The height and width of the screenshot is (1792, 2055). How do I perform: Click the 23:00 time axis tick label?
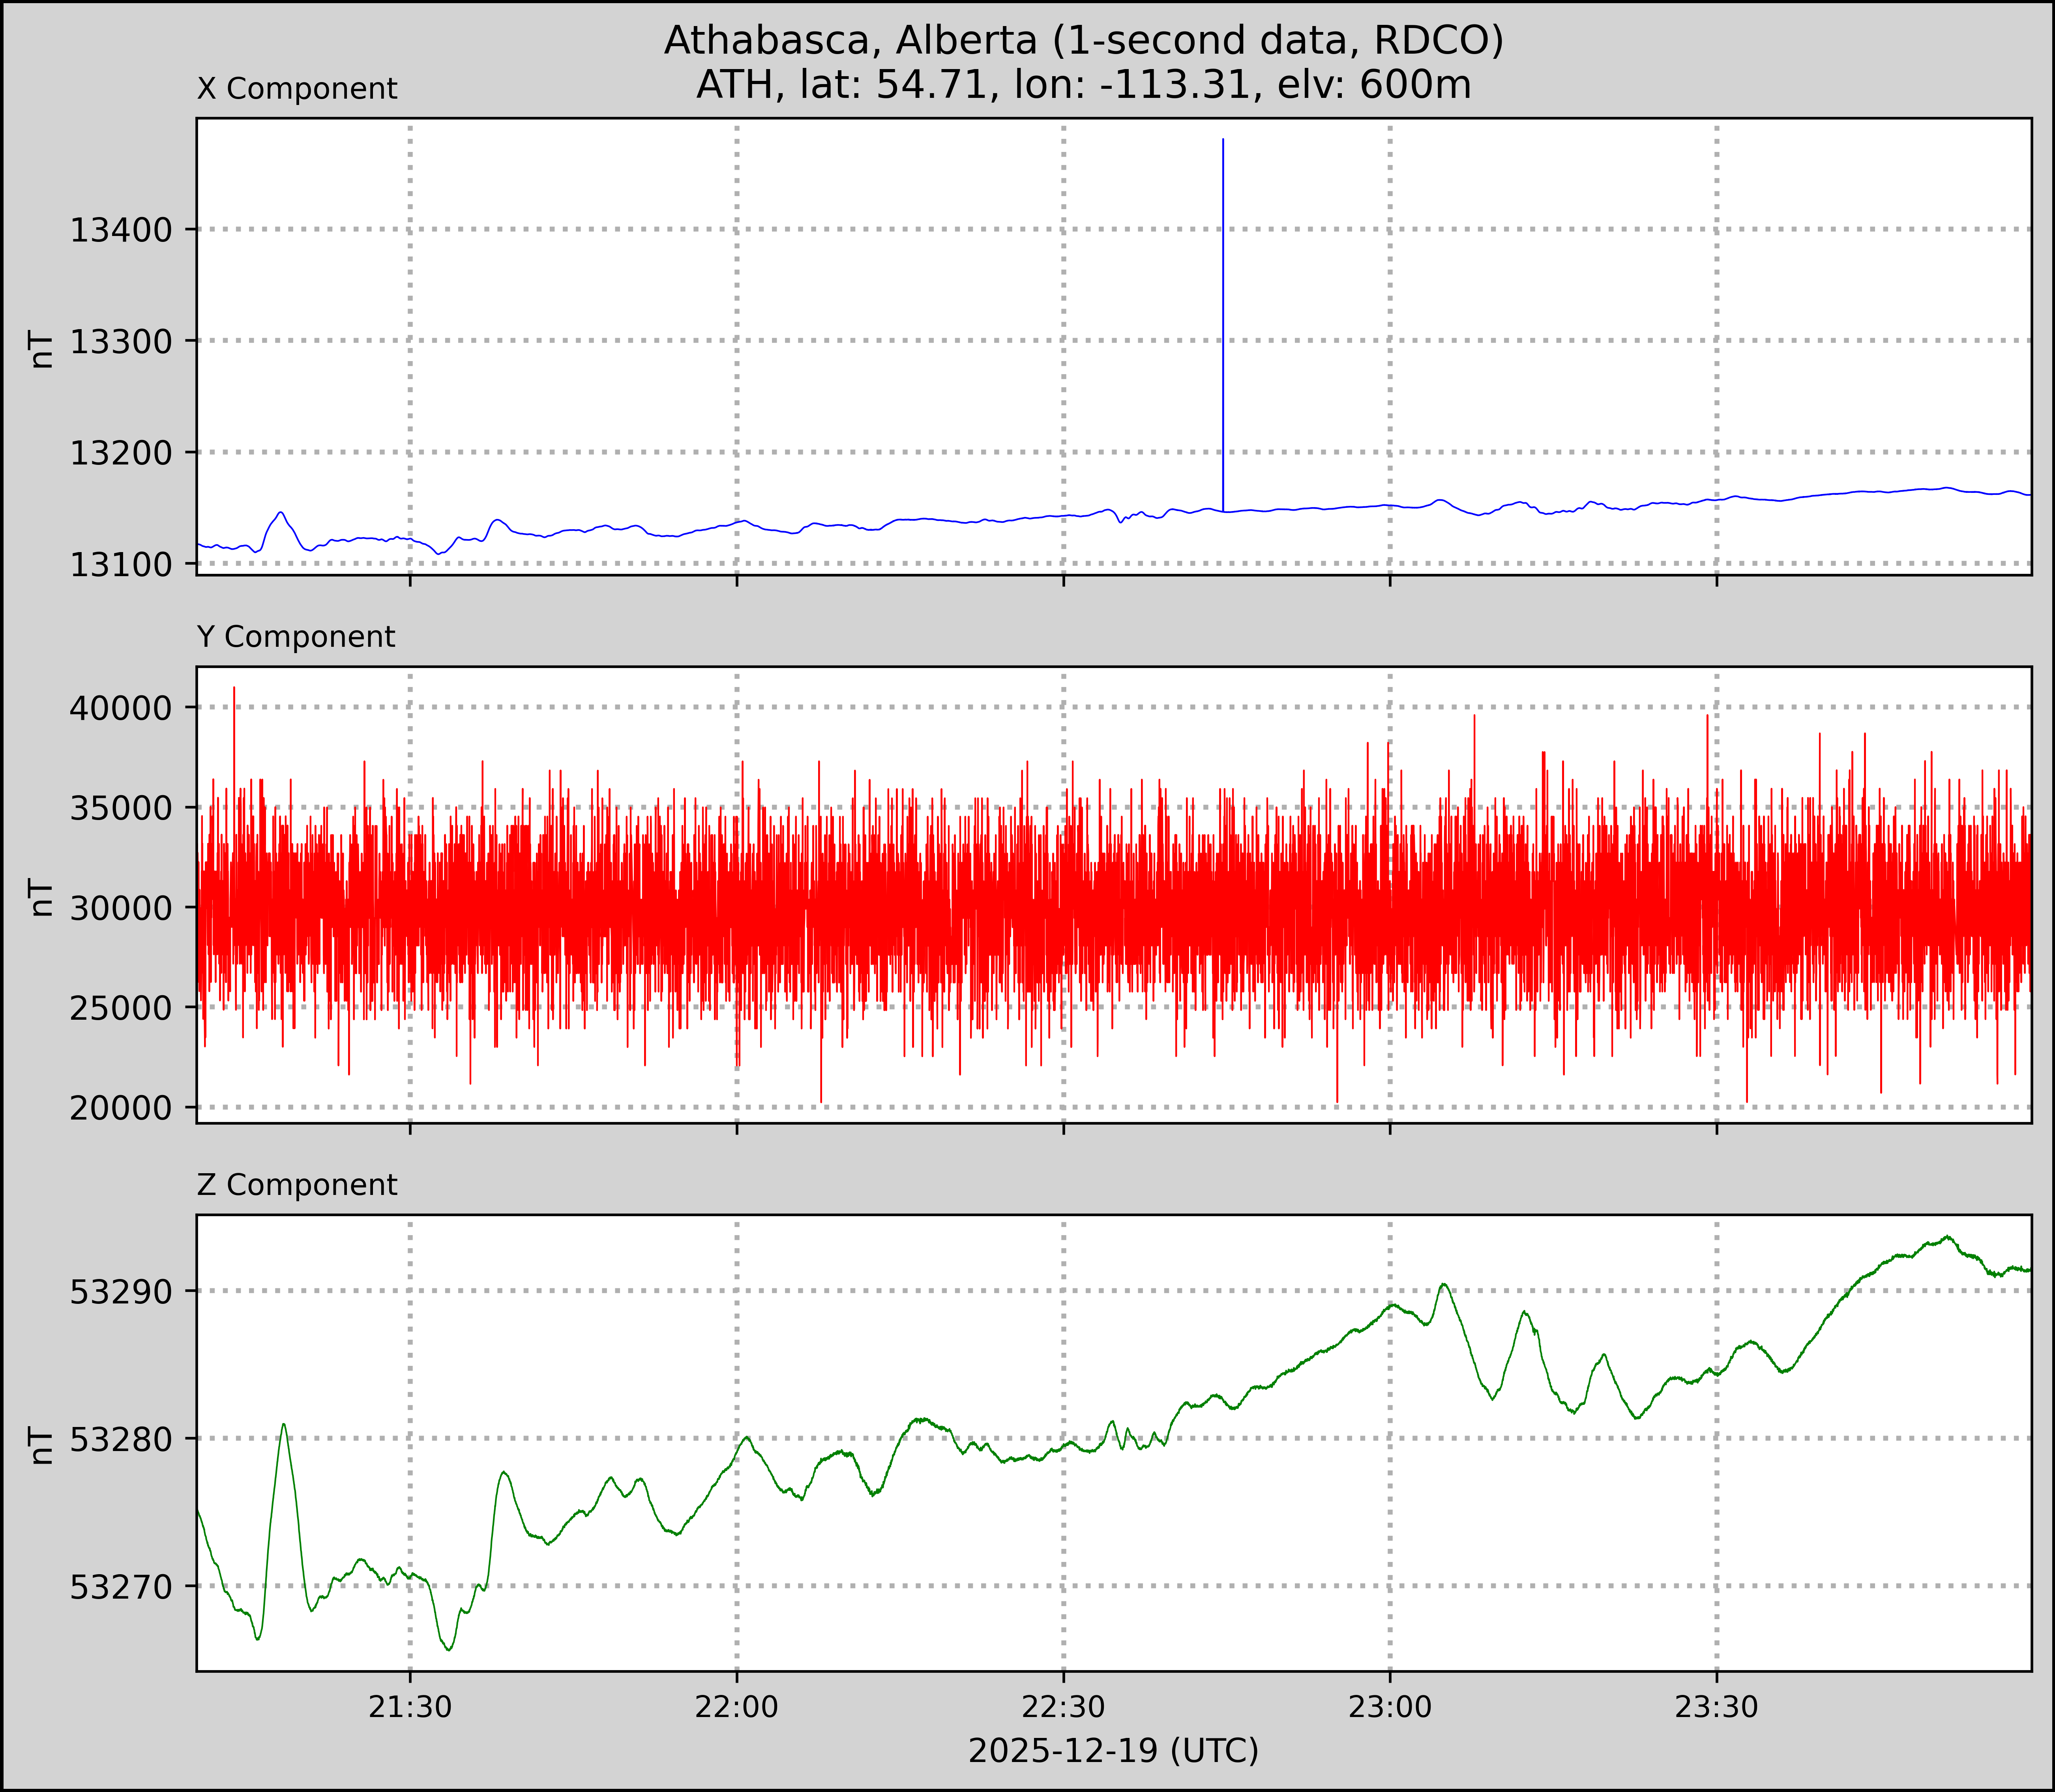click(x=1390, y=1707)
